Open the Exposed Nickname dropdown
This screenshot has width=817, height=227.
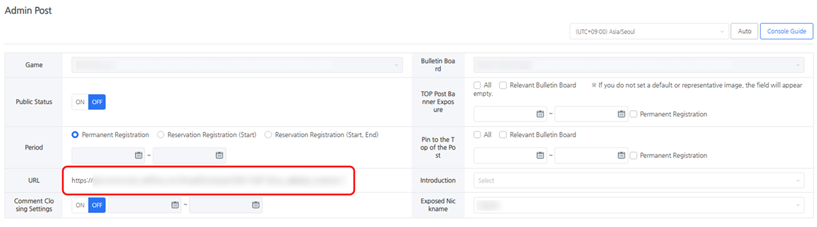click(x=639, y=205)
